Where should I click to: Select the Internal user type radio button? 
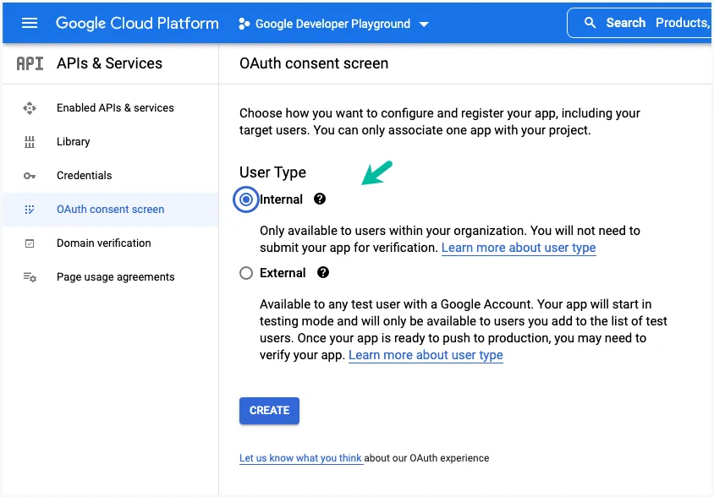(245, 199)
